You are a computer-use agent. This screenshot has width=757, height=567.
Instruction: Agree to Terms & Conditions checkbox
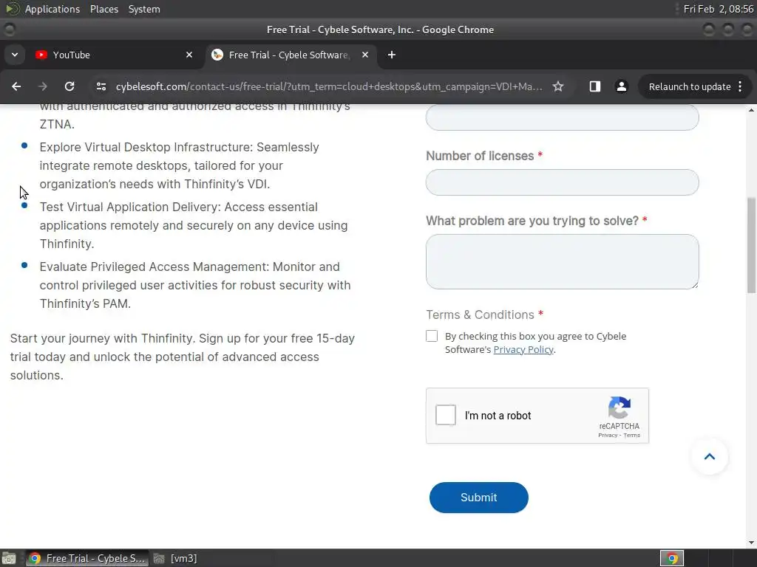432,336
